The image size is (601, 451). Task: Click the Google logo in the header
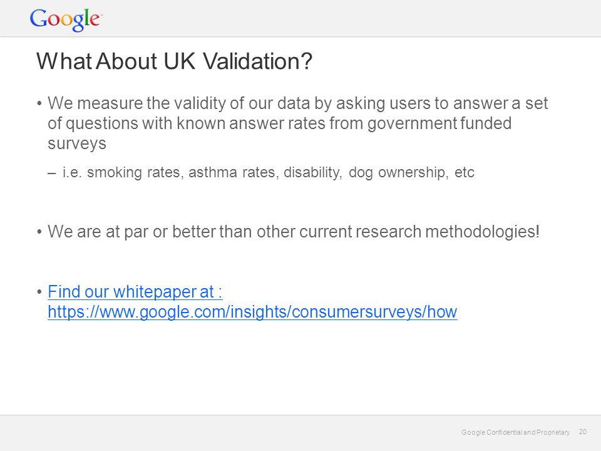(66, 19)
